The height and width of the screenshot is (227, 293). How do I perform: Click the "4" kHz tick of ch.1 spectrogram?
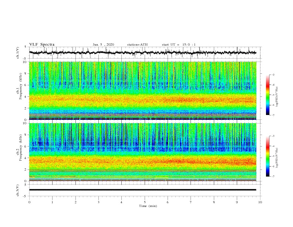(26, 97)
